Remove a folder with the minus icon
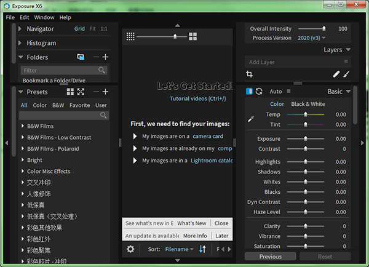Screen dimensions: 369x267 (96, 57)
